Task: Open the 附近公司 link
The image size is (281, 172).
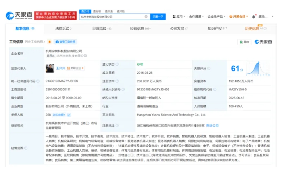Action: pyautogui.click(x=212, y=125)
